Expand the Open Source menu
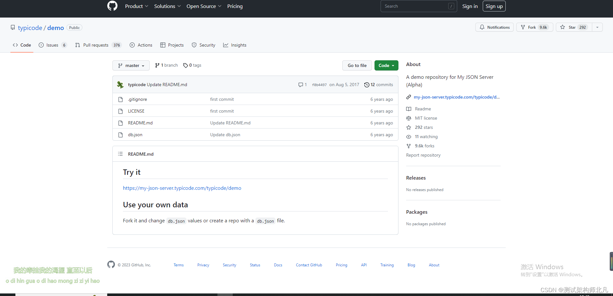Image resolution: width=613 pixels, height=296 pixels. (x=204, y=6)
